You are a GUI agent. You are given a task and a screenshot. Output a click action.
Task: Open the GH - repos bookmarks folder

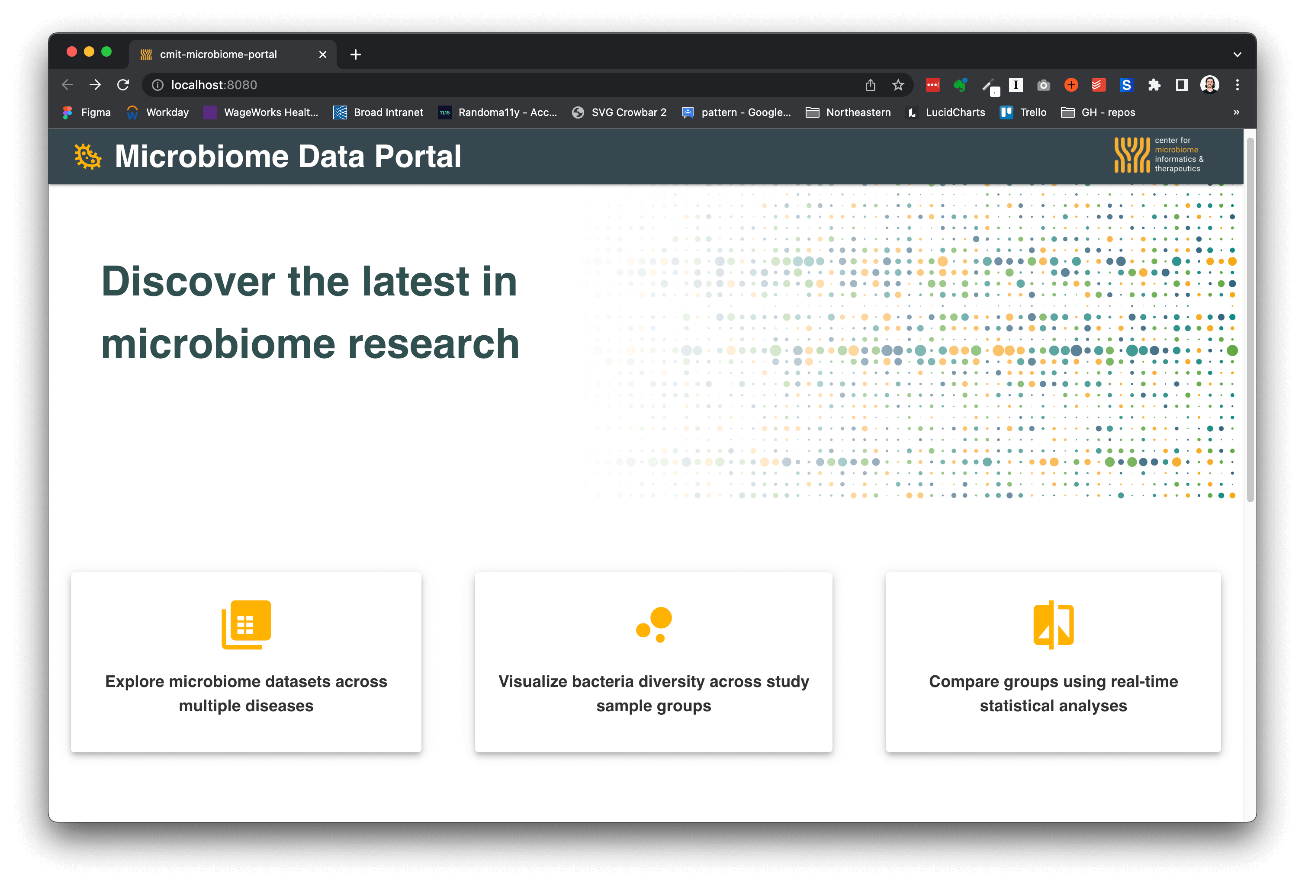tap(1098, 112)
